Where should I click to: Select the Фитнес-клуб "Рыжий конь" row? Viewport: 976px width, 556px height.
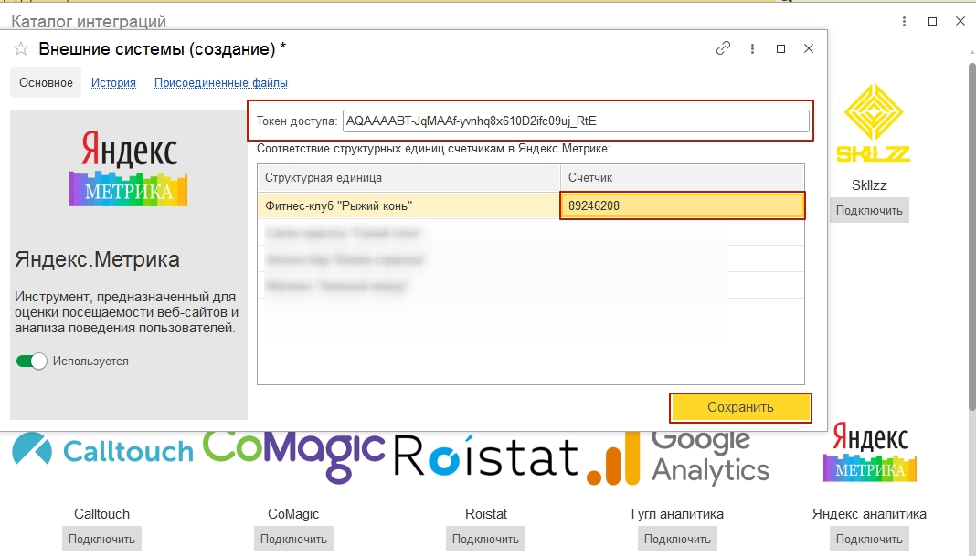pyautogui.click(x=531, y=205)
